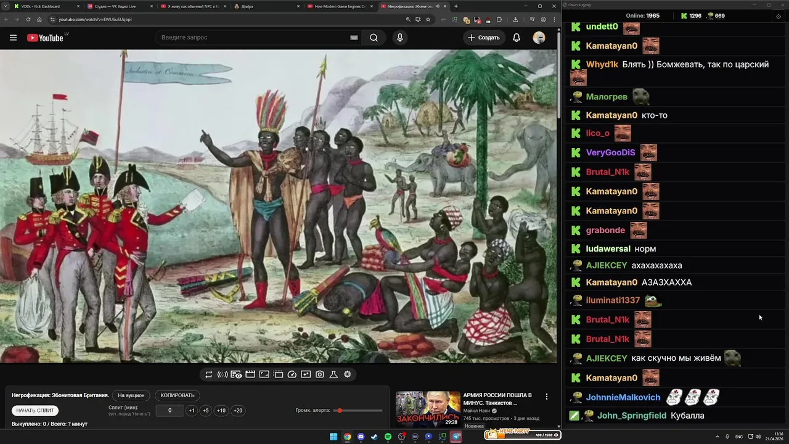Click username Whyd1k in chat
789x444 pixels.
tap(602, 65)
